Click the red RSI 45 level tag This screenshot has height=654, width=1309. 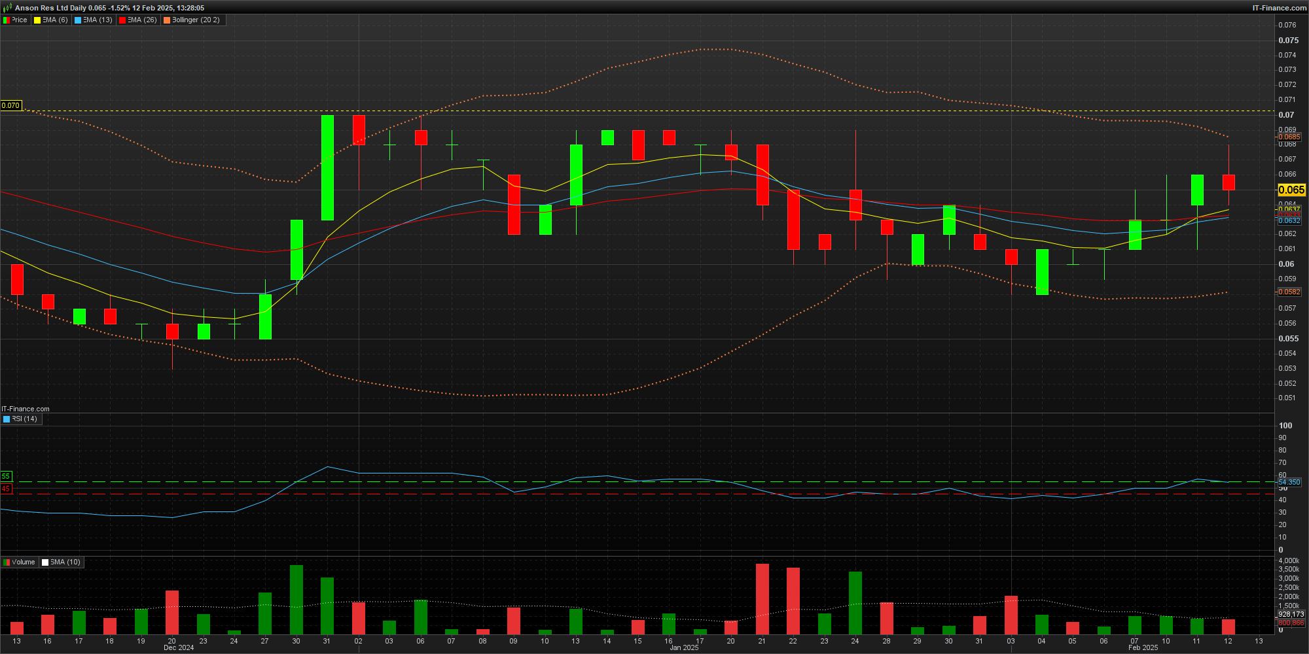pyautogui.click(x=6, y=489)
